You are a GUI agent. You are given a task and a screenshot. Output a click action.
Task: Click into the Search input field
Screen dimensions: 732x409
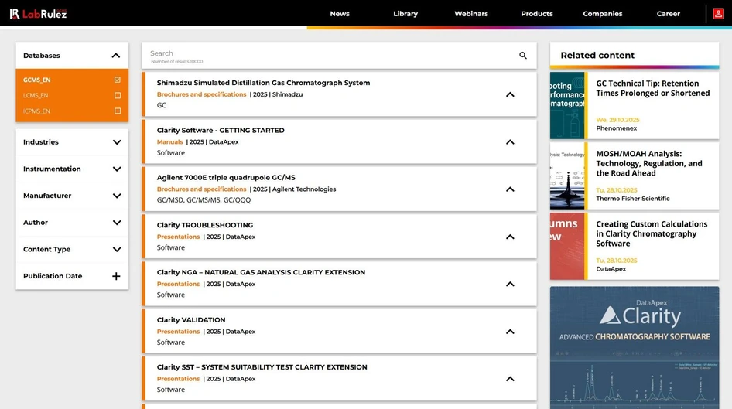pyautogui.click(x=325, y=54)
